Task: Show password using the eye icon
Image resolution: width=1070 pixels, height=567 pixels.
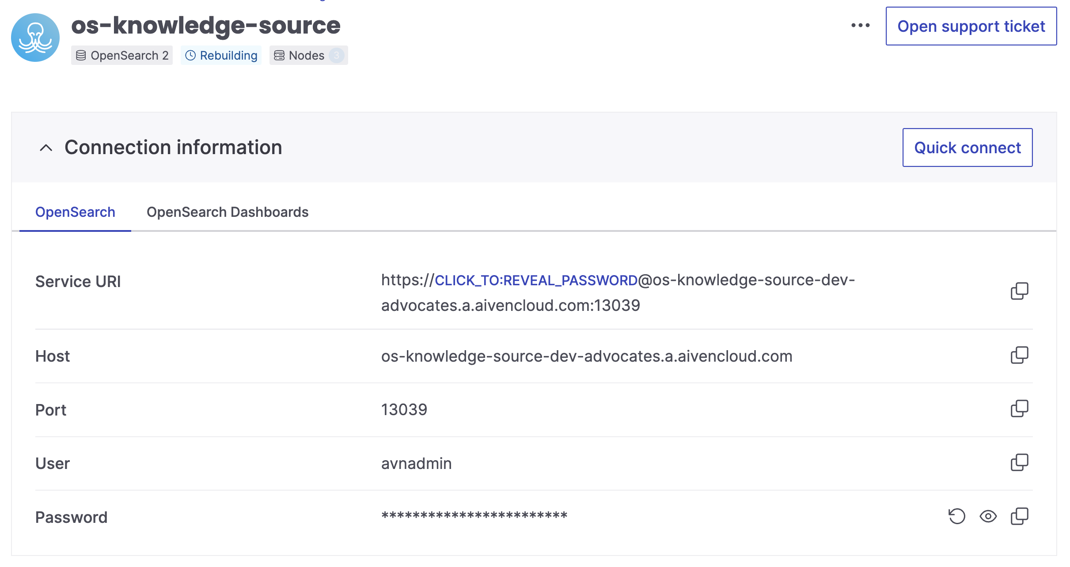Action: pos(988,516)
